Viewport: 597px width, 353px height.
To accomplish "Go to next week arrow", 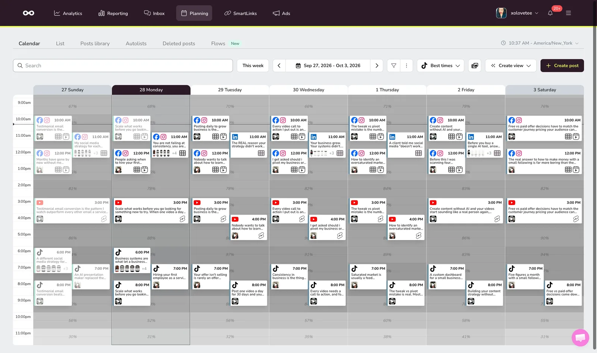I will (x=377, y=66).
